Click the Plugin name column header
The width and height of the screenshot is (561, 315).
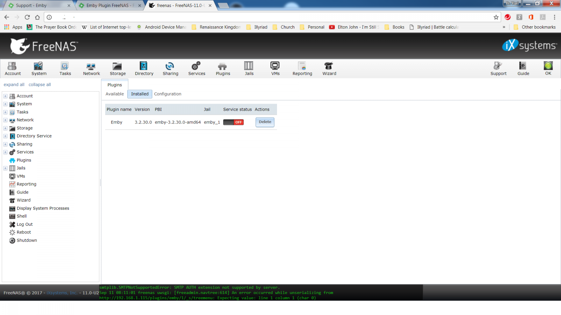click(119, 110)
